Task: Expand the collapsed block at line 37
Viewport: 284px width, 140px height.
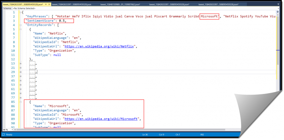Action: [20, 76]
